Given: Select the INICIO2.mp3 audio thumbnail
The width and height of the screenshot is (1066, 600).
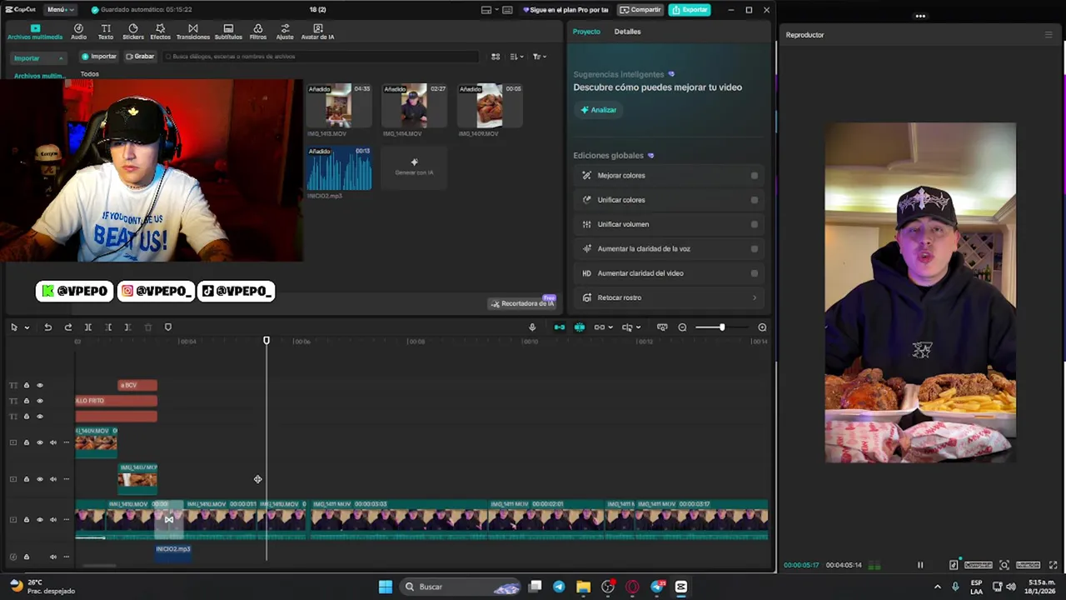Looking at the screenshot, I should pos(339,169).
